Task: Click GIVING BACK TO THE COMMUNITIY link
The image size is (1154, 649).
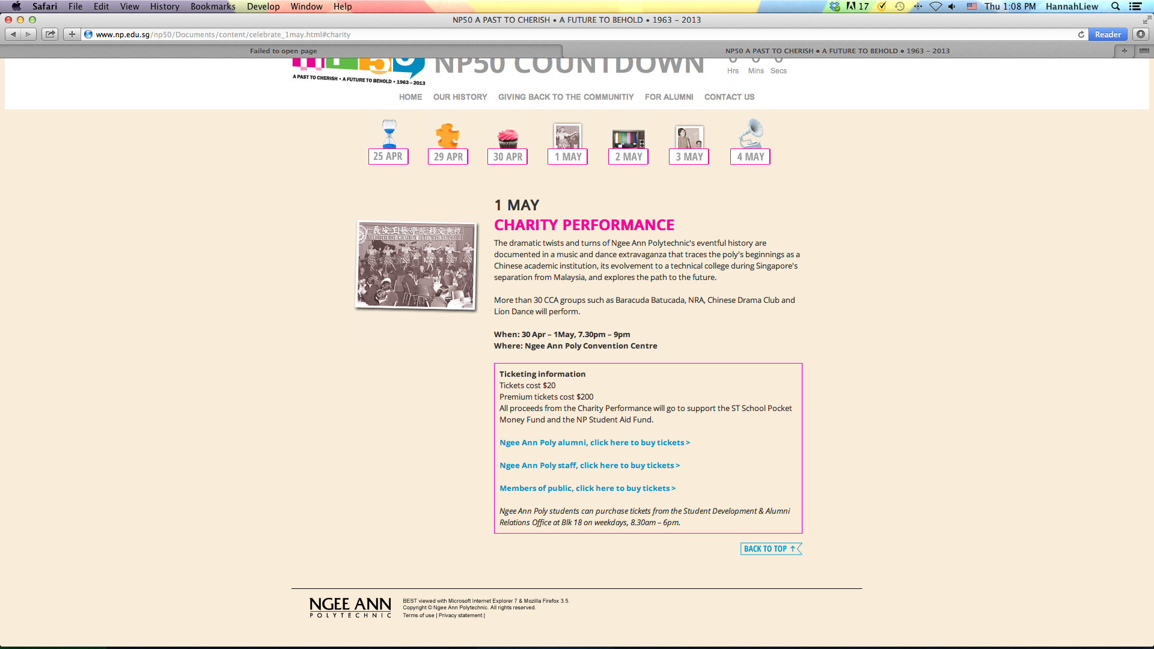Action: click(x=566, y=97)
